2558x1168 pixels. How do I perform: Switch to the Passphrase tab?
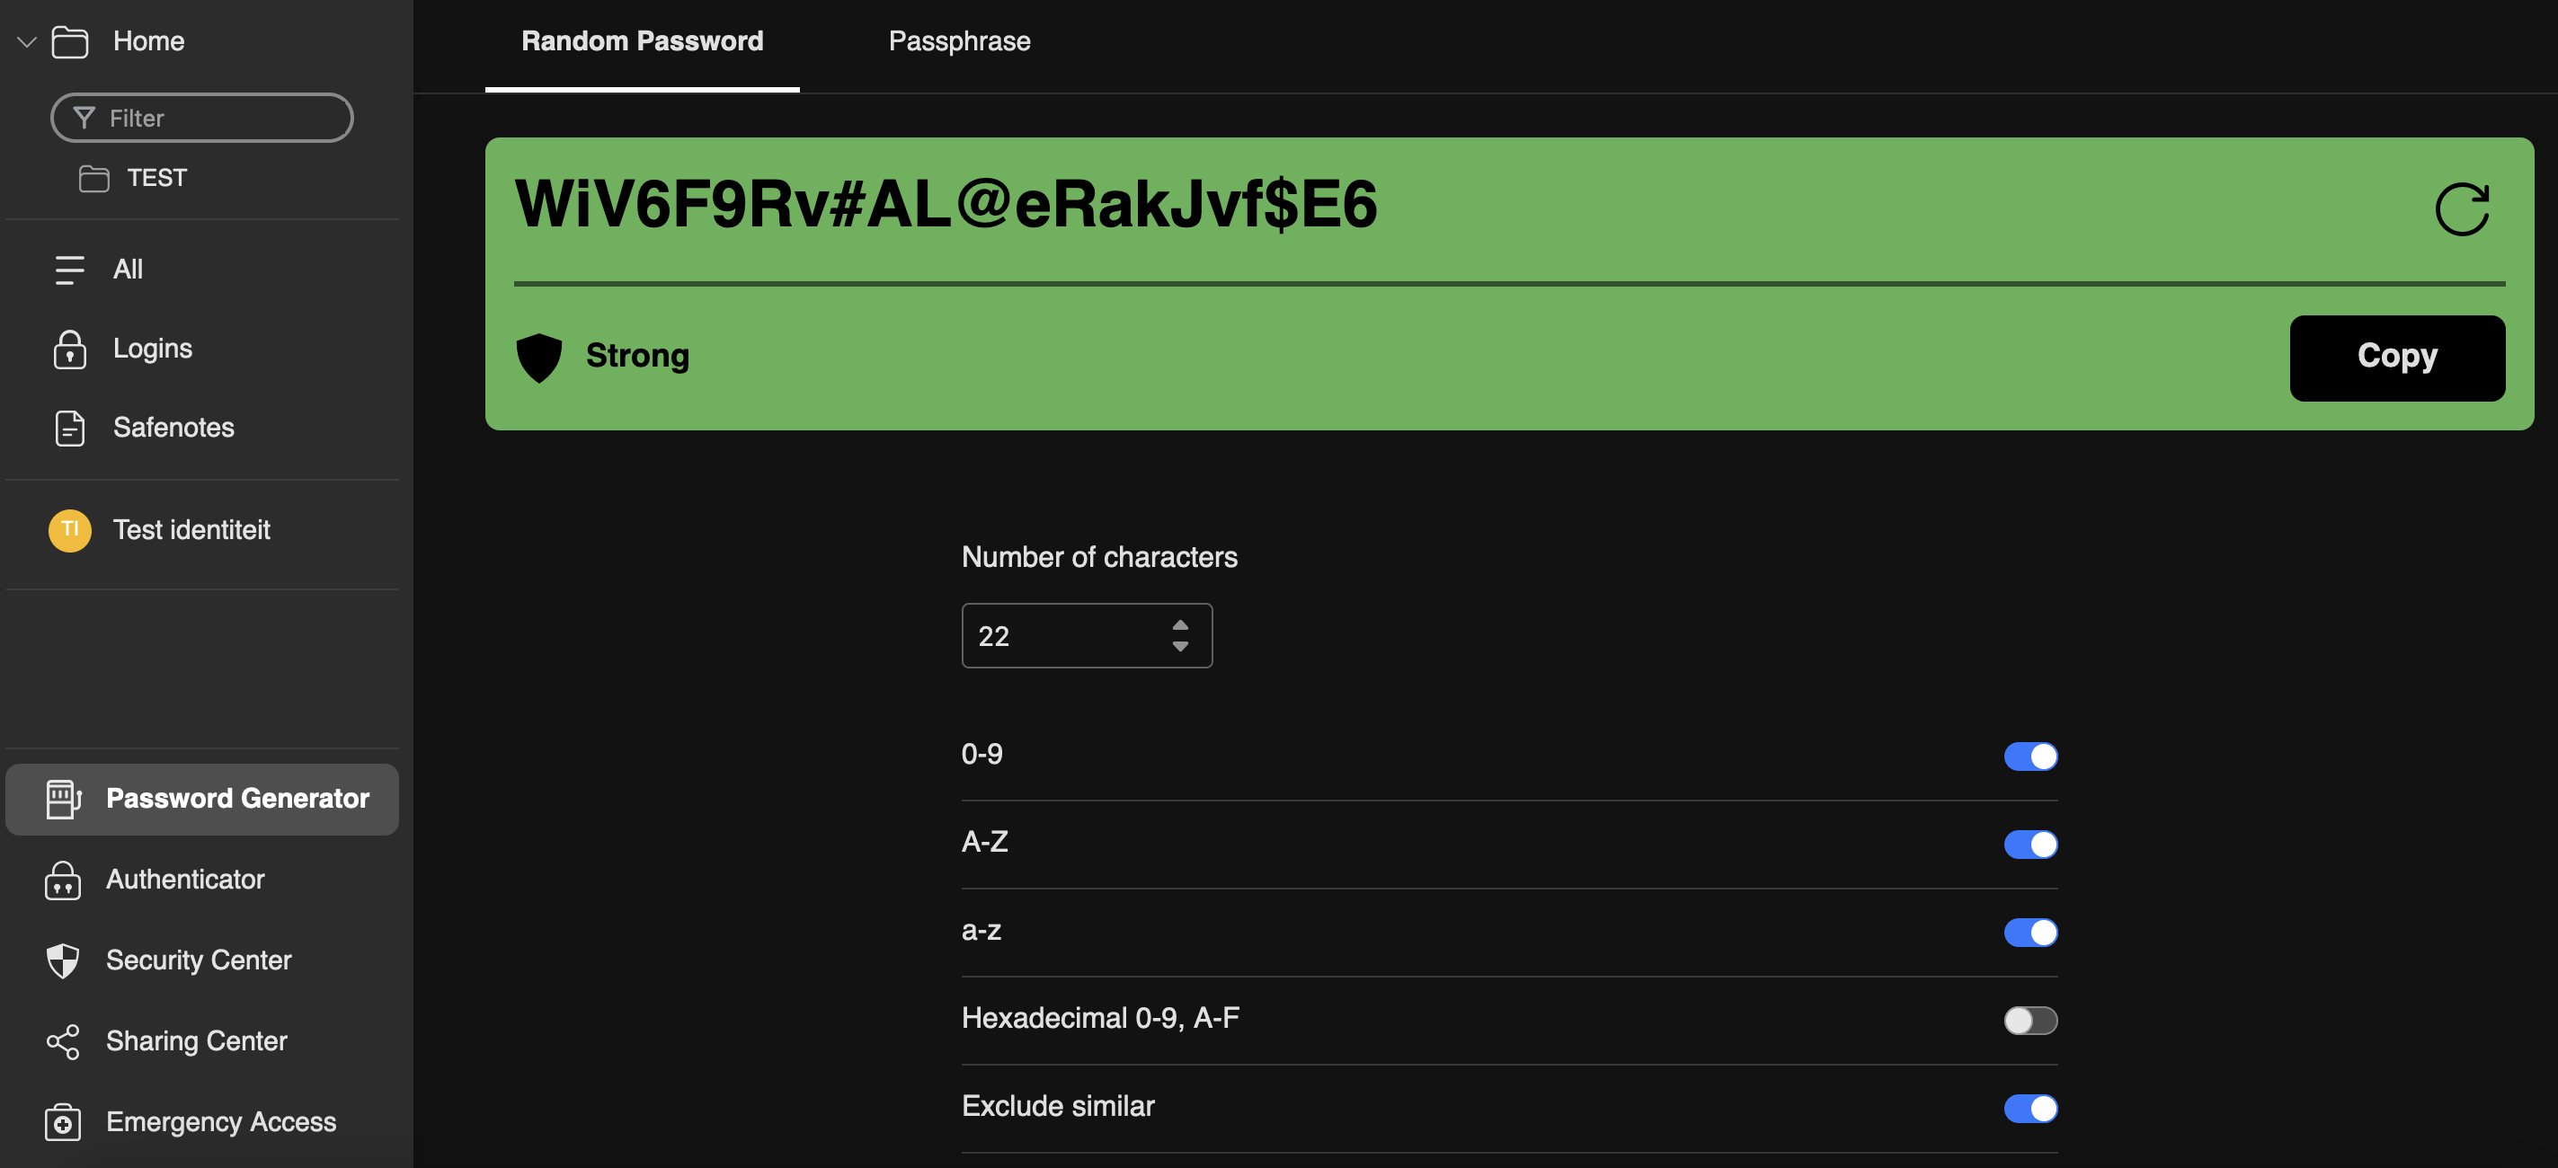tap(961, 40)
